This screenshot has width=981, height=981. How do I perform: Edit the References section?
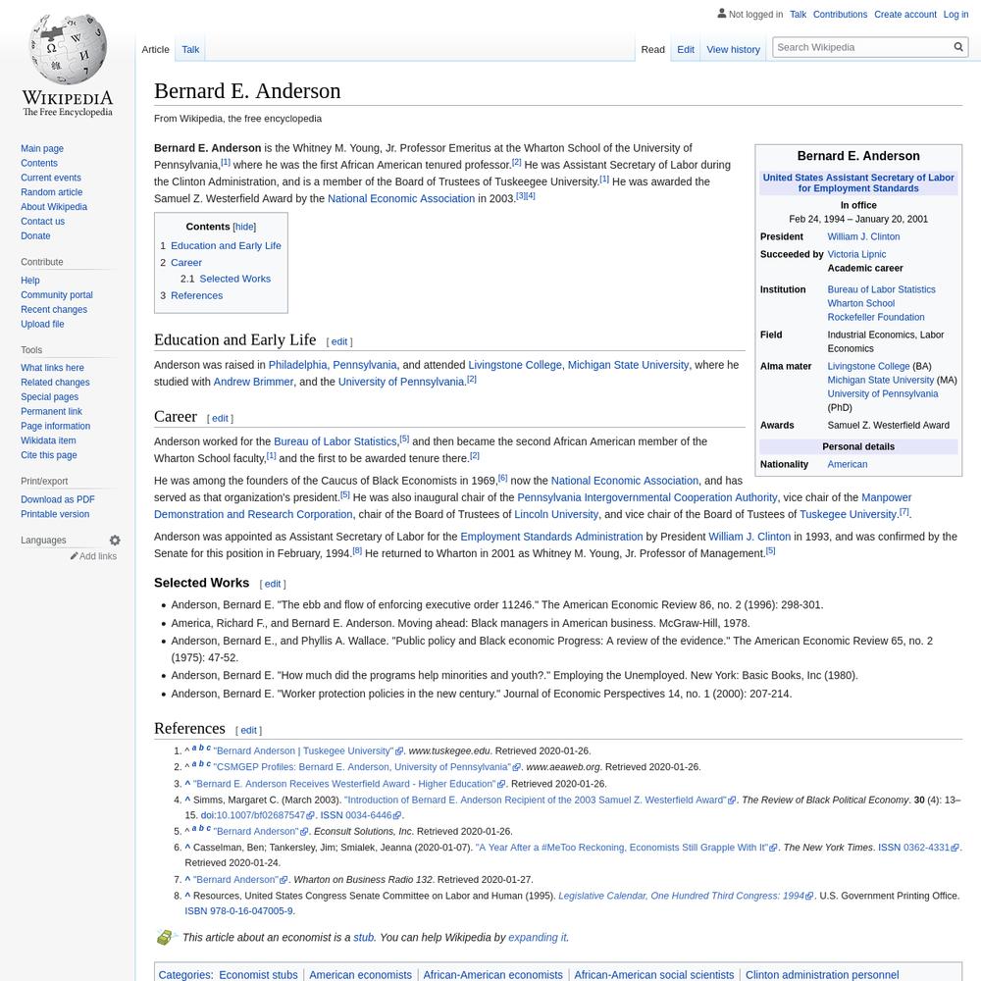pyautogui.click(x=248, y=730)
